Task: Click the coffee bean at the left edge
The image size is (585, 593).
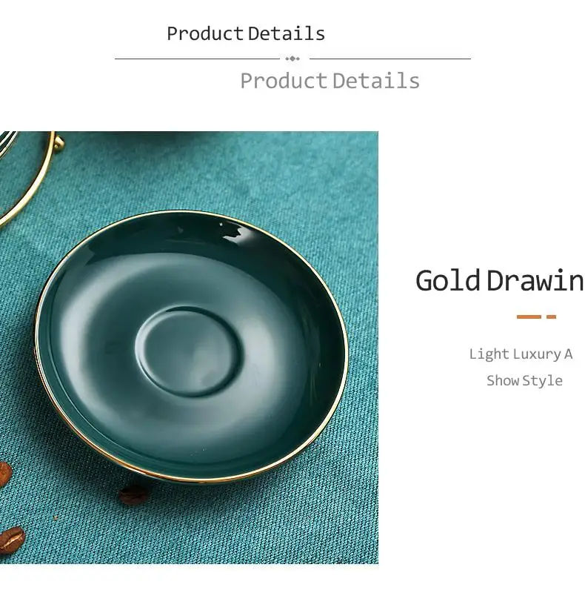Action: point(5,474)
